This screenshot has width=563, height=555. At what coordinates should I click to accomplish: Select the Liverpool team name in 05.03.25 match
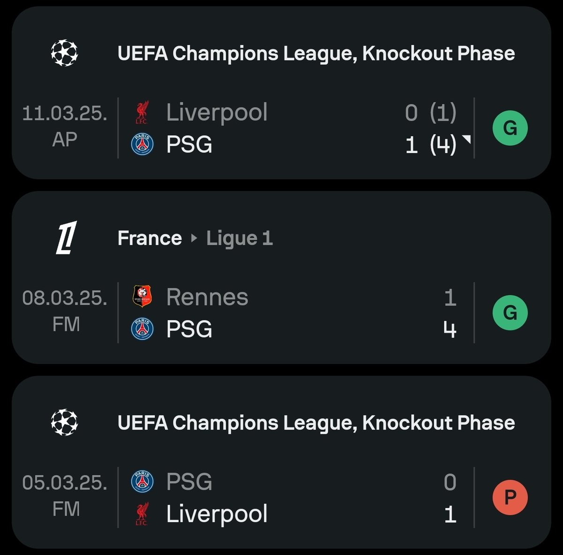217,514
